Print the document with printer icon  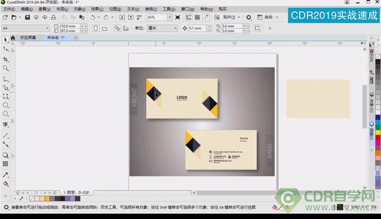(x=53, y=17)
